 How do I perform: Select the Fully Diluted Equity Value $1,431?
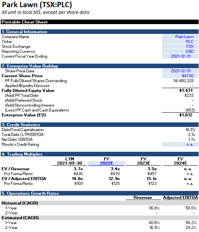tap(186, 90)
